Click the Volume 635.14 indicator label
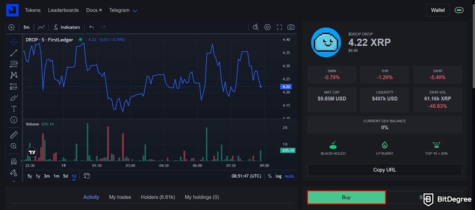The width and height of the screenshot is (475, 210). pos(40,124)
